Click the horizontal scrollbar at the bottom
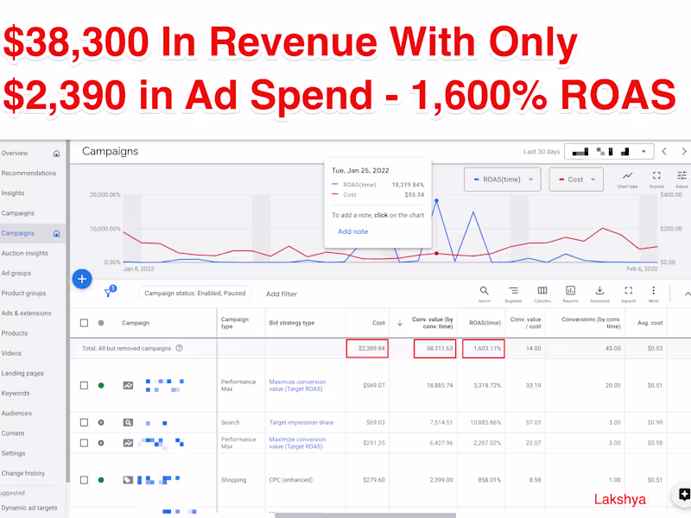Screen dimensions: 691x518 pos(365,515)
